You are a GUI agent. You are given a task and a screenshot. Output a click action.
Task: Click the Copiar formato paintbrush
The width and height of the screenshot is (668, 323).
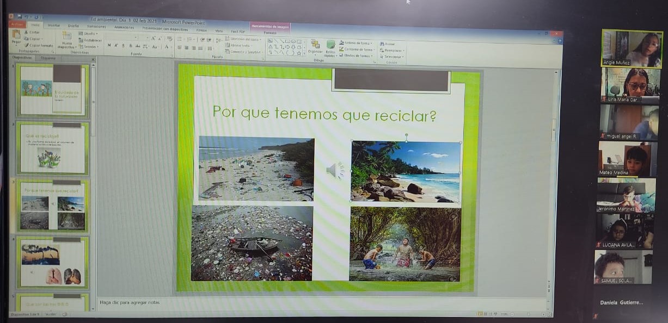38,46
